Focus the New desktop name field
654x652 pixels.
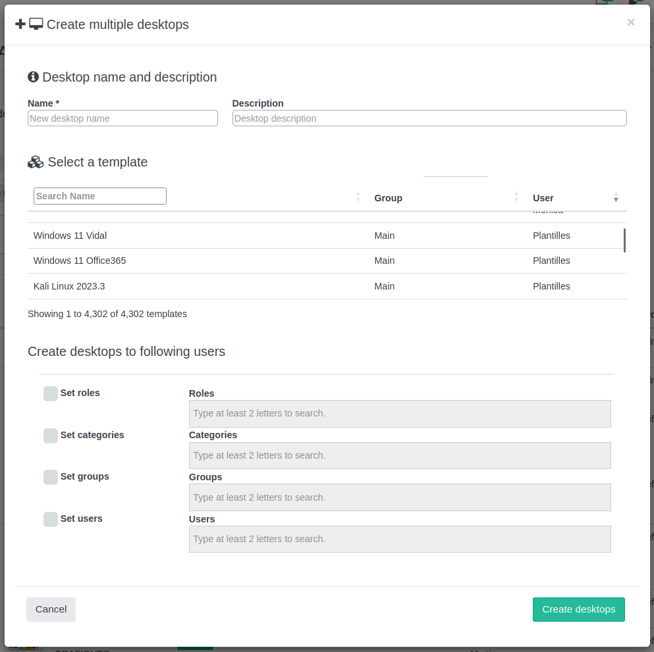pyautogui.click(x=123, y=118)
